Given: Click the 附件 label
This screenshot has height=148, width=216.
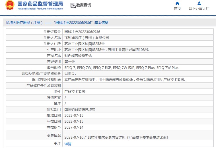Looking at the screenshot, I should pos(57,91).
